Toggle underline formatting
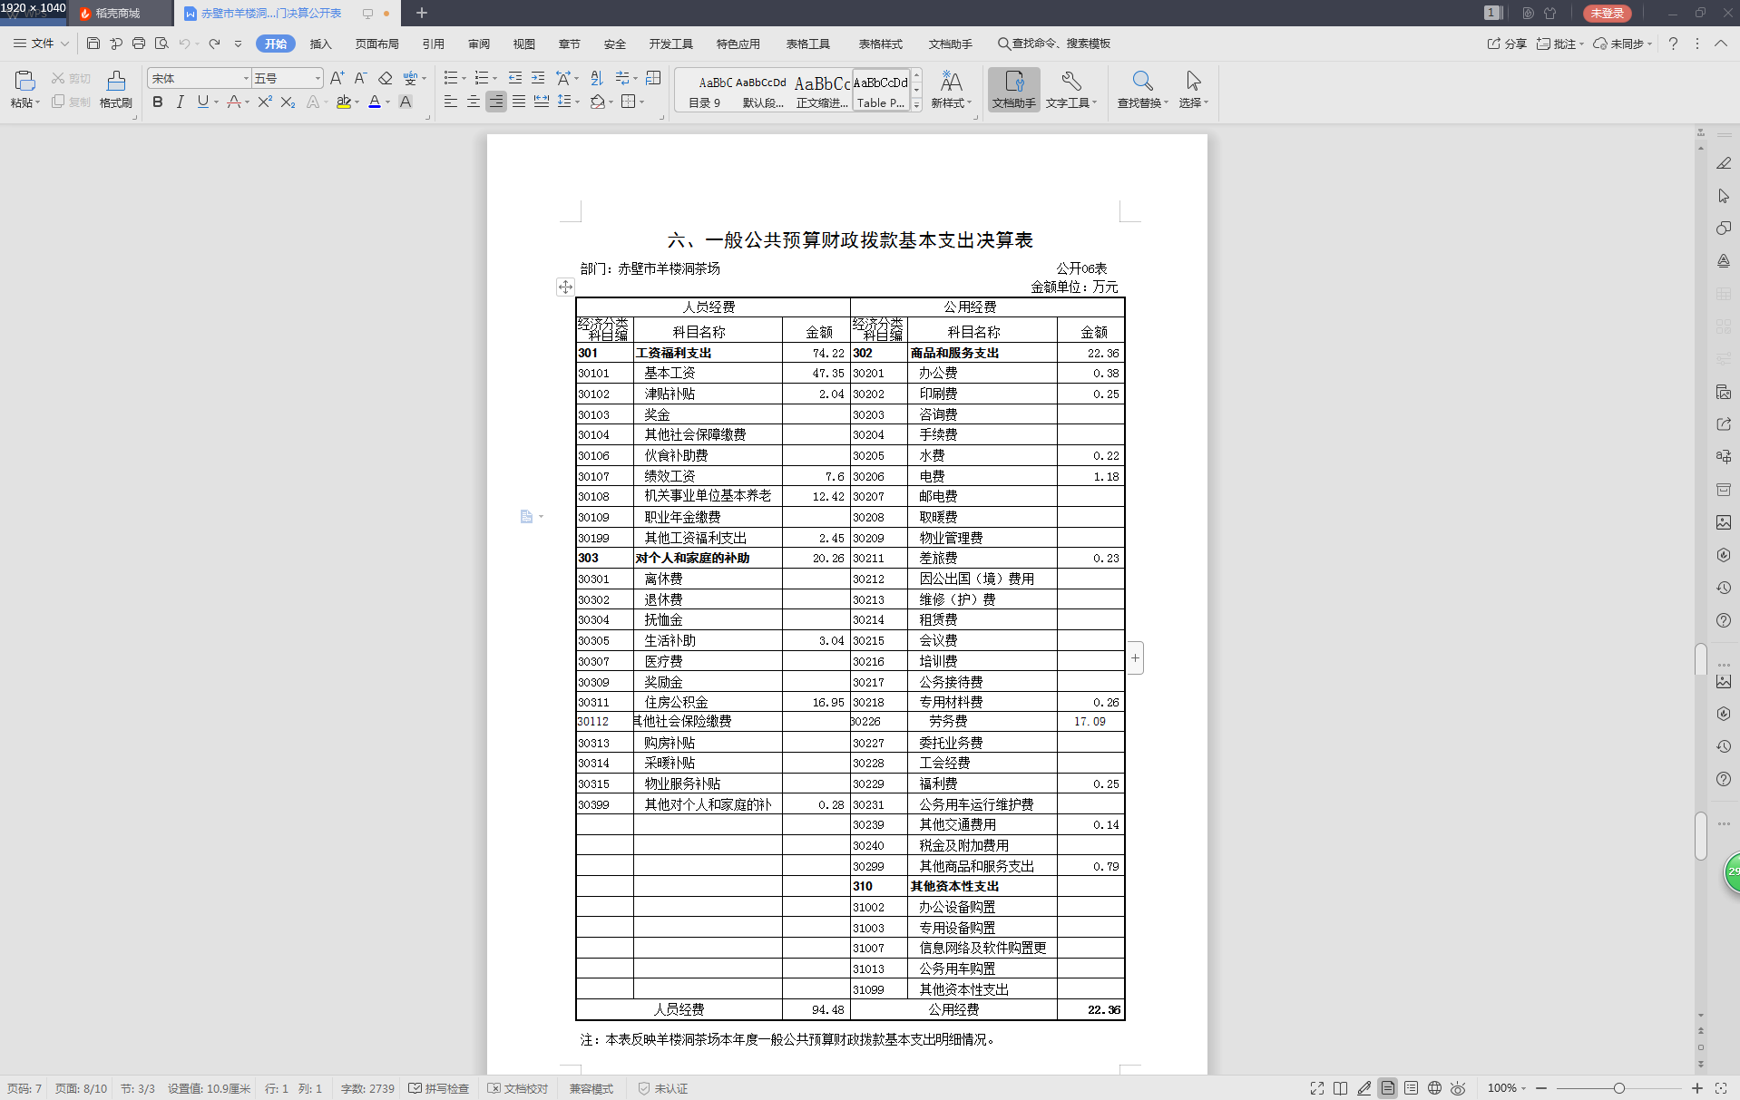Screen dimensions: 1740x1100 click(x=202, y=102)
